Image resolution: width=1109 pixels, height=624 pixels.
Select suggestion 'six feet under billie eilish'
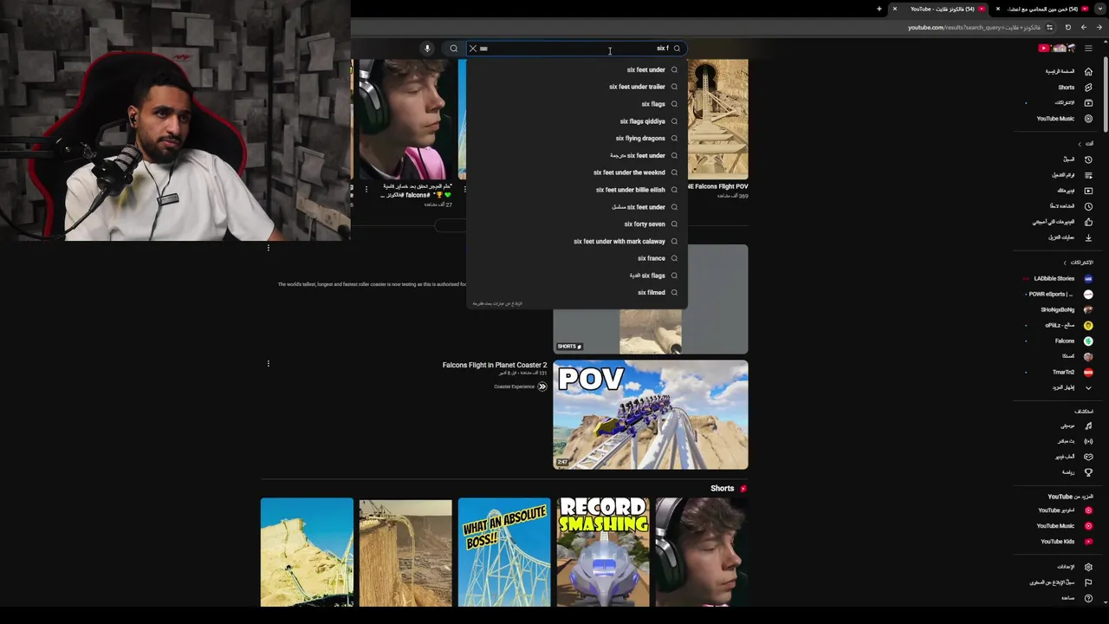click(576, 190)
